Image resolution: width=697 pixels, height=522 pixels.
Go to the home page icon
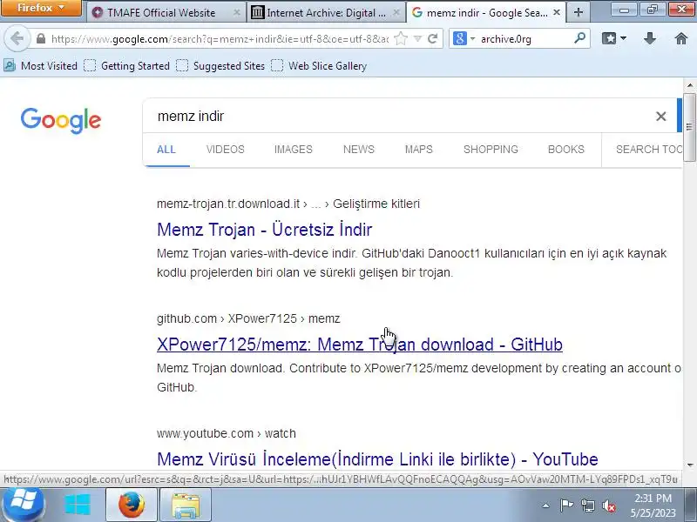[681, 39]
